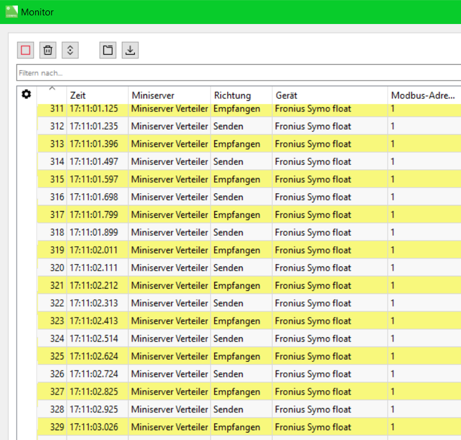461x440 pixels.
Task: Click time cell 17:11:01.597
Action: (x=94, y=179)
